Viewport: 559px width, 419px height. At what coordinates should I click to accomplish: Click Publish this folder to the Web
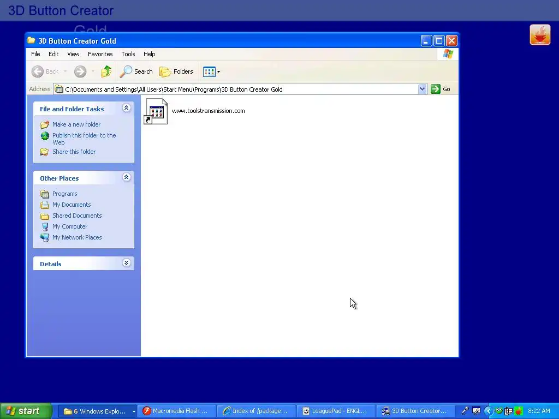coord(84,139)
